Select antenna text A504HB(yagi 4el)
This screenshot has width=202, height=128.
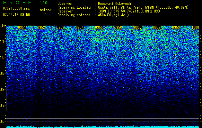click(113, 15)
